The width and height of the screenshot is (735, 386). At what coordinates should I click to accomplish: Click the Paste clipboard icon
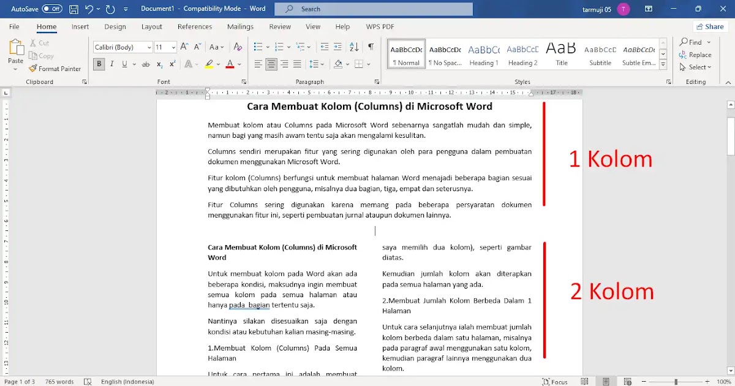tap(15, 48)
